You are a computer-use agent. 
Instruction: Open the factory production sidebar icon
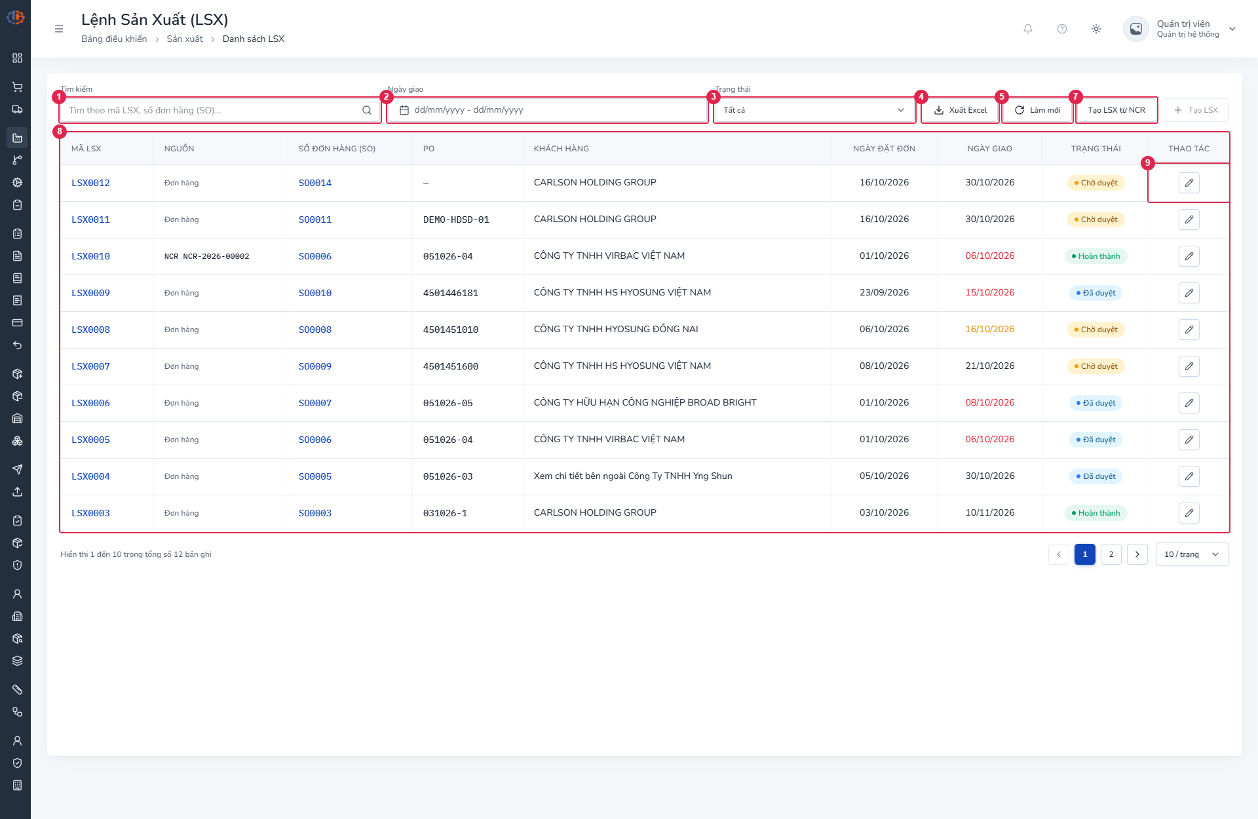coord(18,138)
